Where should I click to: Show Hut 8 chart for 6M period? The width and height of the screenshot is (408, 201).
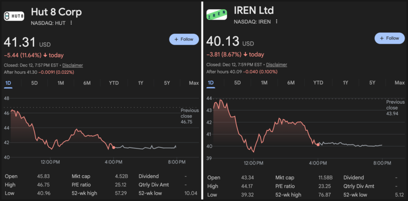[87, 83]
